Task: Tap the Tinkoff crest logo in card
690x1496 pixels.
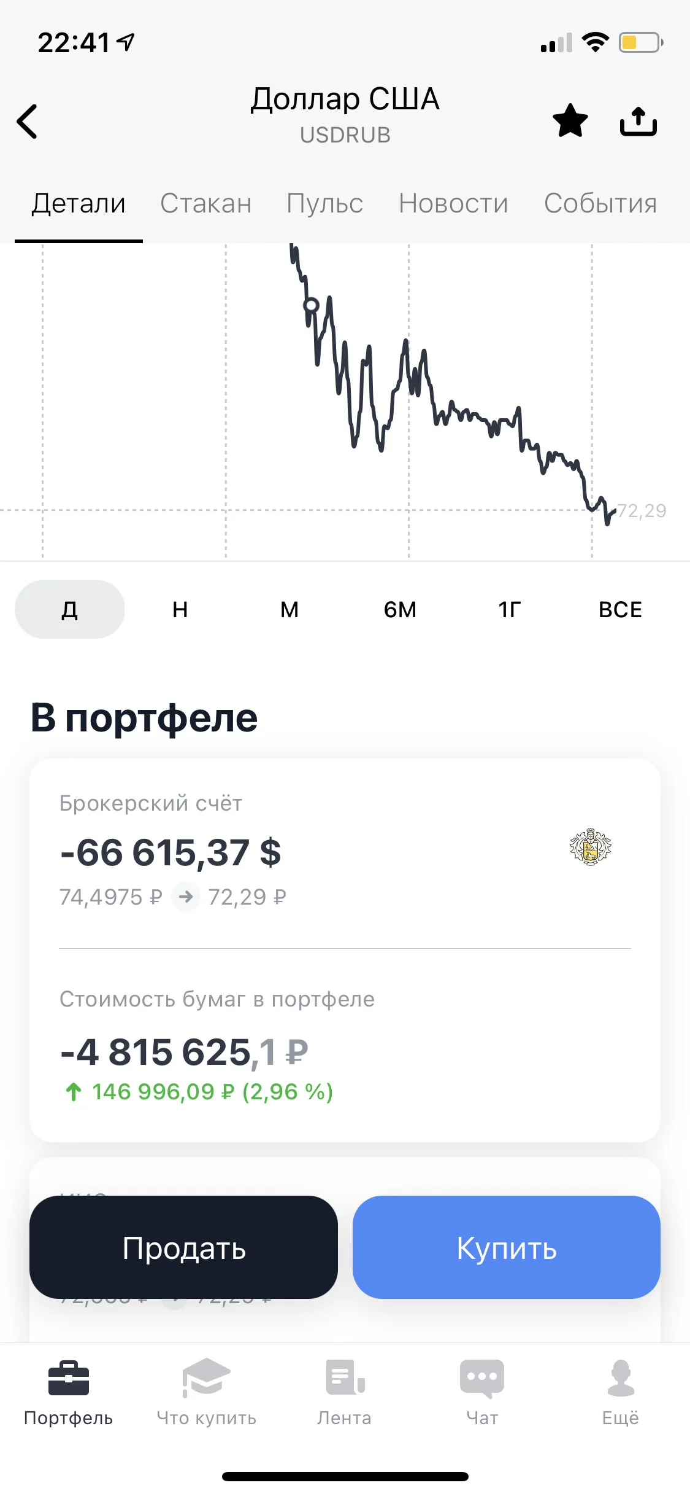Action: pos(591,847)
